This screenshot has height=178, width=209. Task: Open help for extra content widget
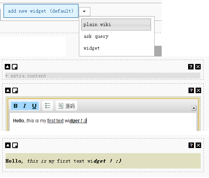(191, 67)
